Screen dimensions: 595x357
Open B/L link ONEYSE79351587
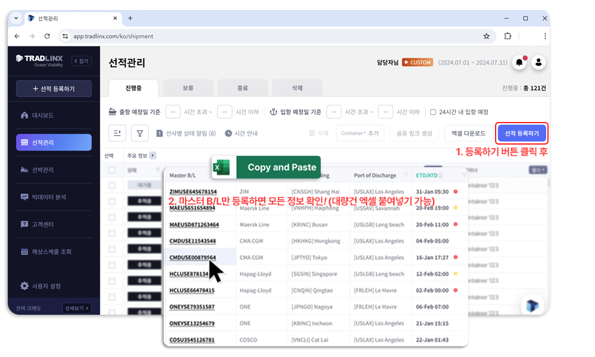tap(192, 306)
